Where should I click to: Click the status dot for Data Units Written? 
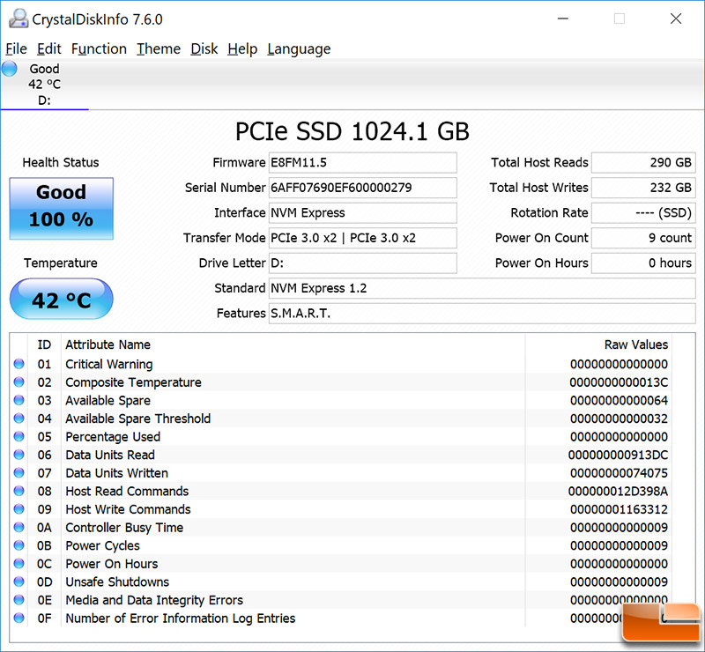point(19,472)
